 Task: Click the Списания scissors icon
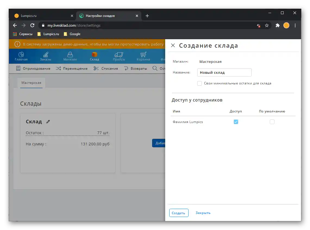tap(96, 68)
